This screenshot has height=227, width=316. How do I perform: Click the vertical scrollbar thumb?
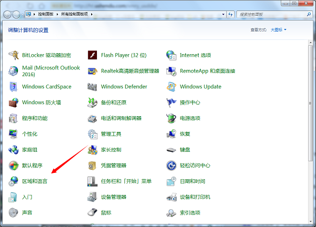click(x=310, y=103)
